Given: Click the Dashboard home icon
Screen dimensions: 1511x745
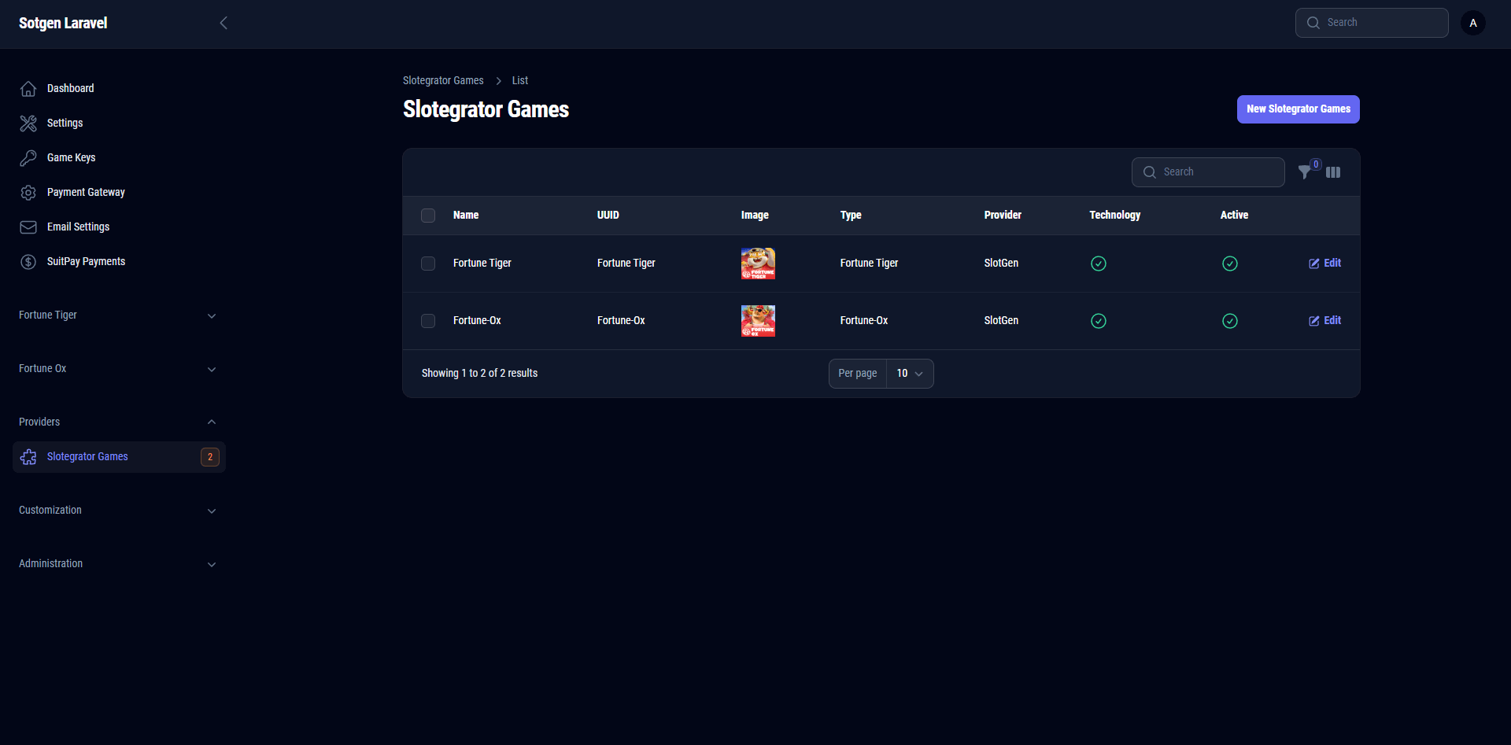Looking at the screenshot, I should (28, 89).
